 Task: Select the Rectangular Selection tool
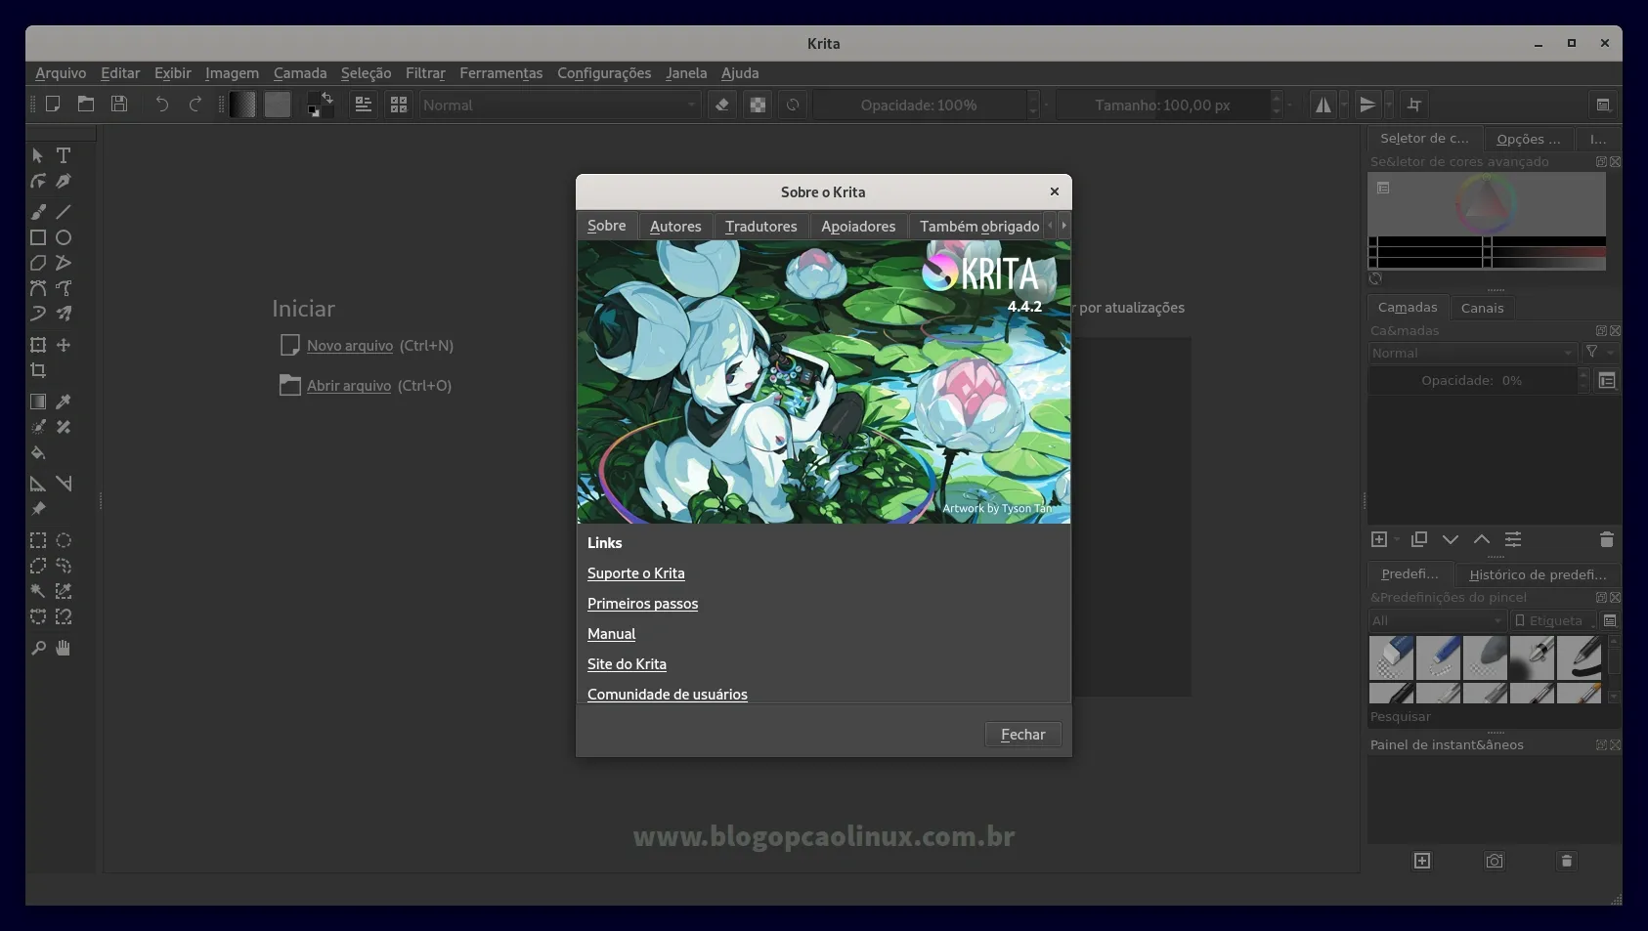[x=38, y=540]
